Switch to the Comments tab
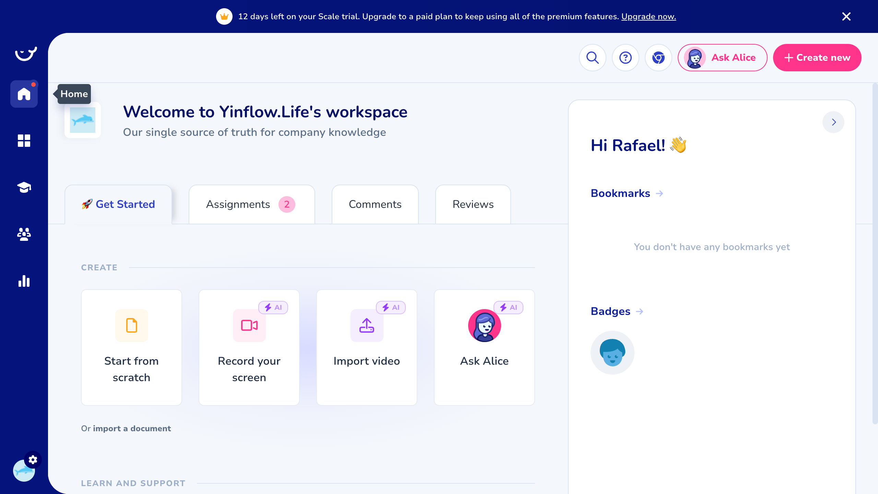 [x=375, y=204]
